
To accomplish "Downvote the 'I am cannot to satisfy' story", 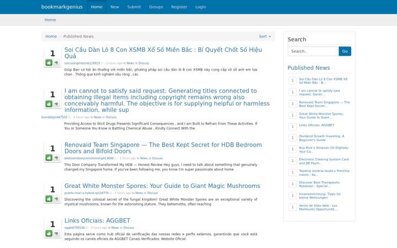I will coord(56,104).
